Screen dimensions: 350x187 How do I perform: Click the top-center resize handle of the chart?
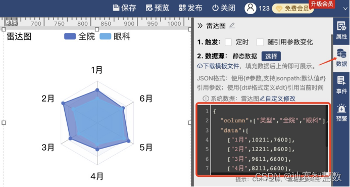[97, 29]
